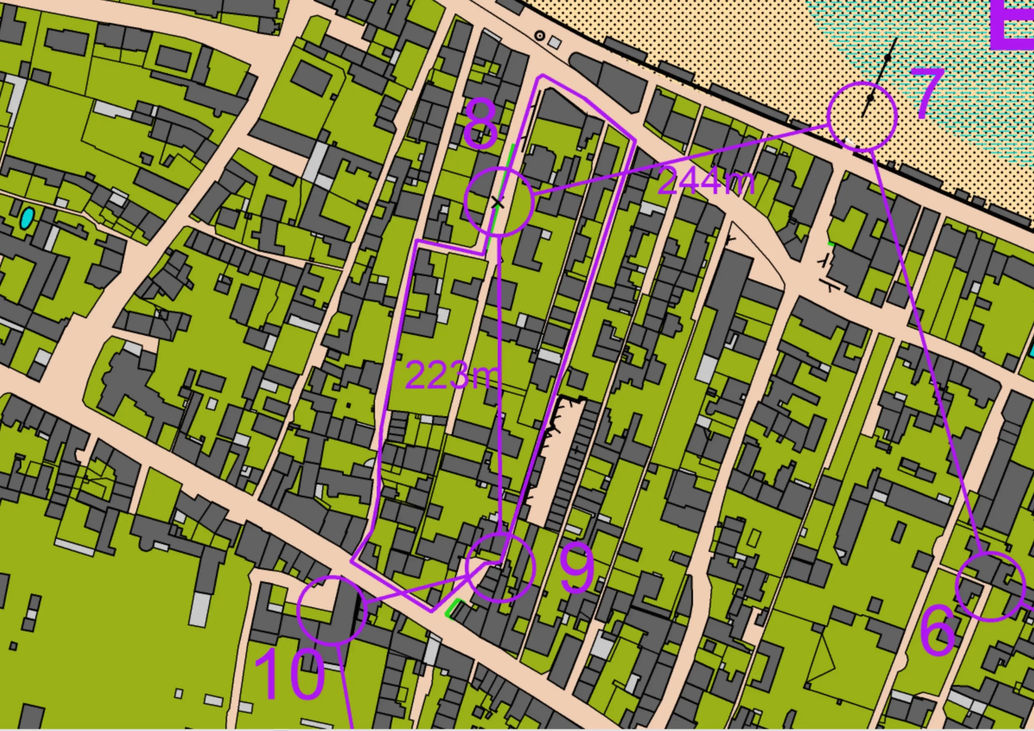Click the black X marker inside control 8
Screen dimensions: 1034x731
pyautogui.click(x=497, y=203)
